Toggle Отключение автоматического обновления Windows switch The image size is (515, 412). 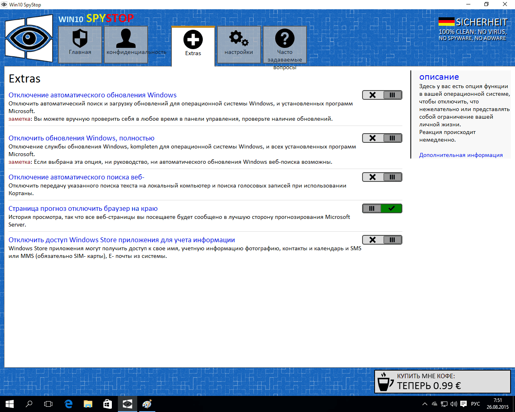pos(382,95)
